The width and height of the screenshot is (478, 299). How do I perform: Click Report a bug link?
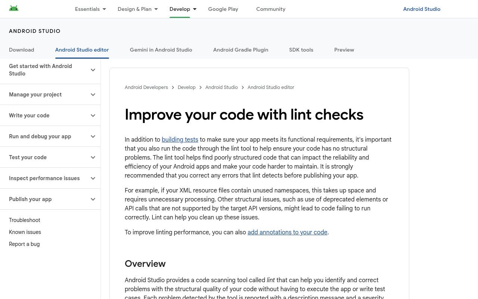coord(24,244)
